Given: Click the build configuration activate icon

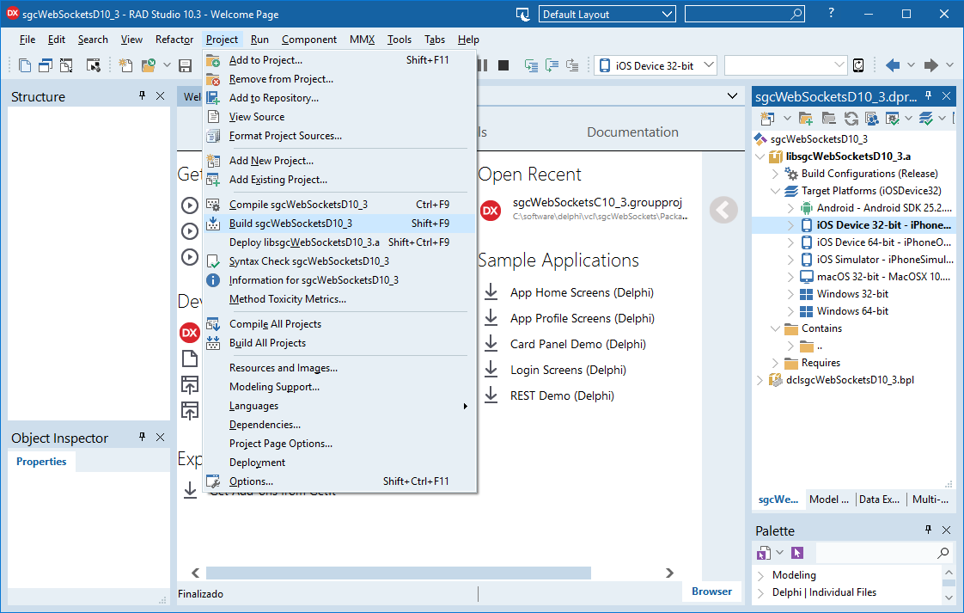Looking at the screenshot, I should click(892, 118).
